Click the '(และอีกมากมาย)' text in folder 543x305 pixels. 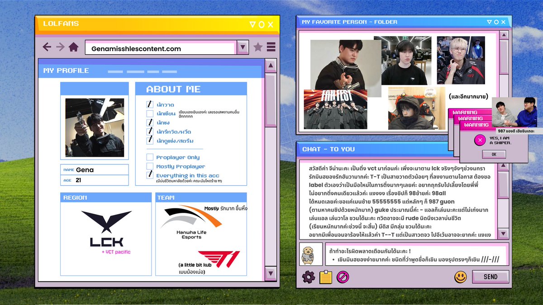pos(468,96)
